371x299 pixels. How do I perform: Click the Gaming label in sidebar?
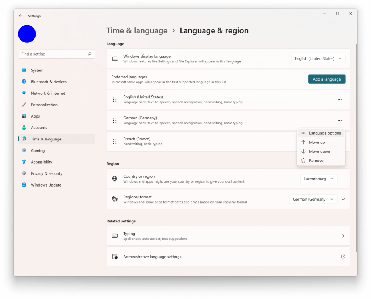[x=38, y=151]
